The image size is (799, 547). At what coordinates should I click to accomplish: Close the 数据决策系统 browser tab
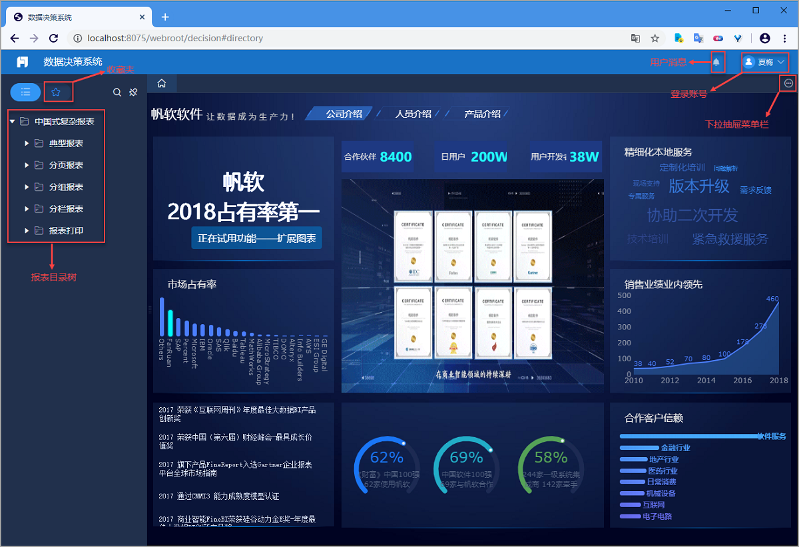coord(141,17)
